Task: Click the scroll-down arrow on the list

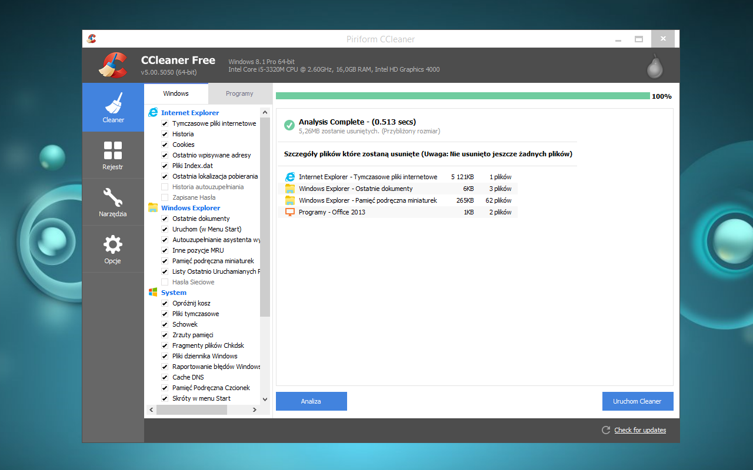Action: 265,399
